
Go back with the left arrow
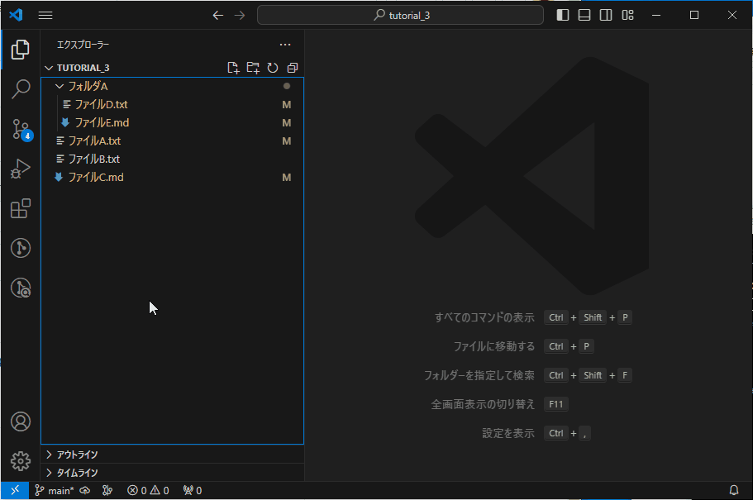(217, 16)
